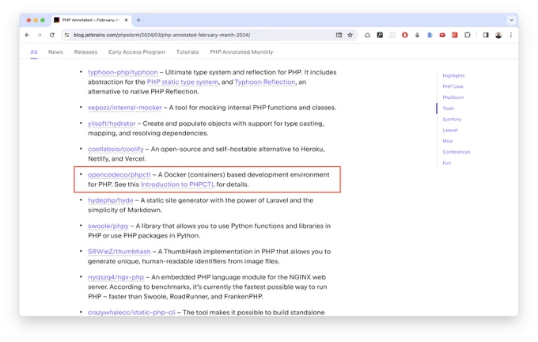Image resolution: width=538 pixels, height=342 pixels.
Task: Open the Chrome profile avatar
Action: (x=498, y=35)
